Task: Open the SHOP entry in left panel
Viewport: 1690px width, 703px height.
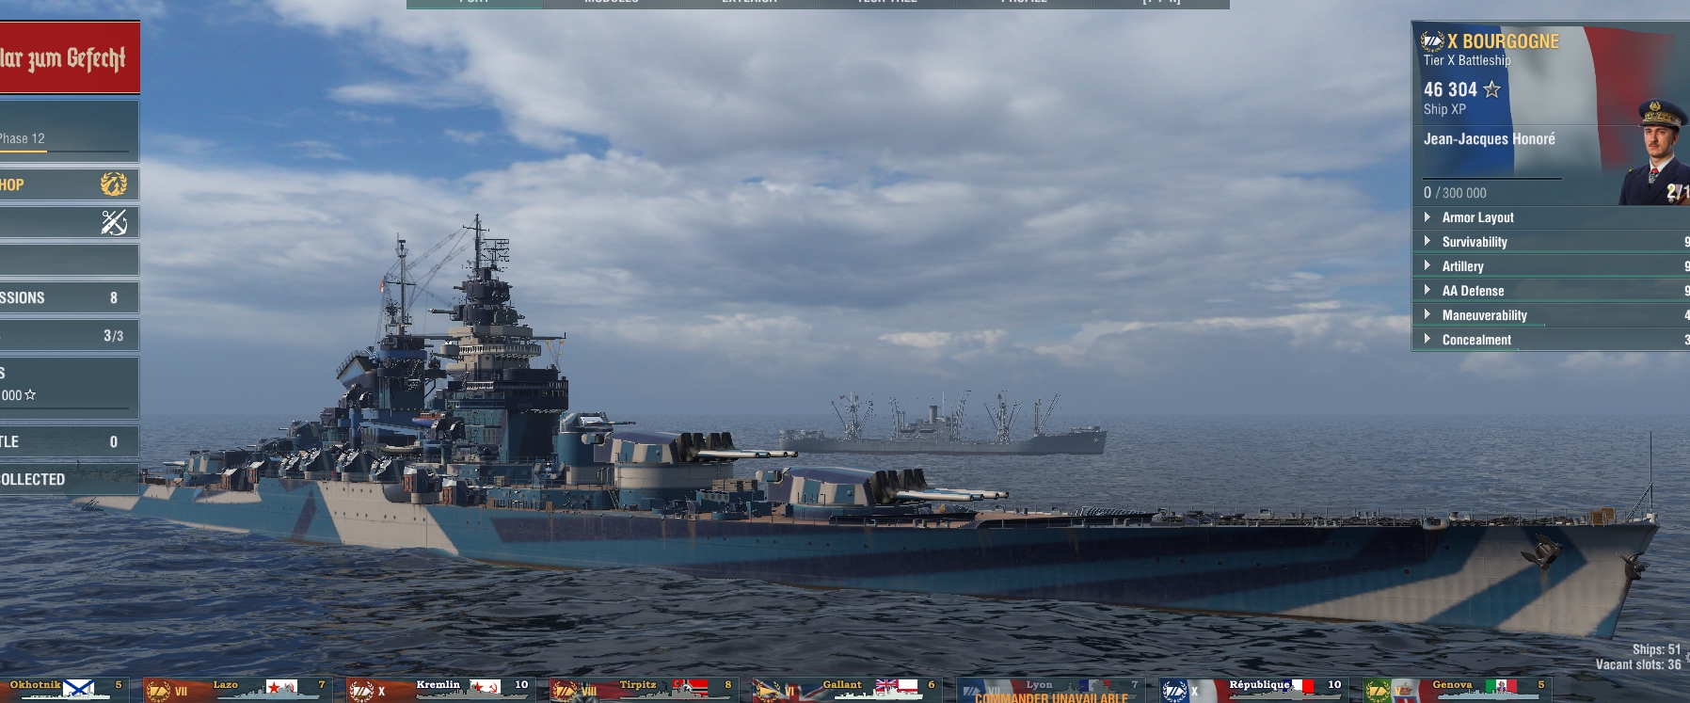Action: pos(69,184)
